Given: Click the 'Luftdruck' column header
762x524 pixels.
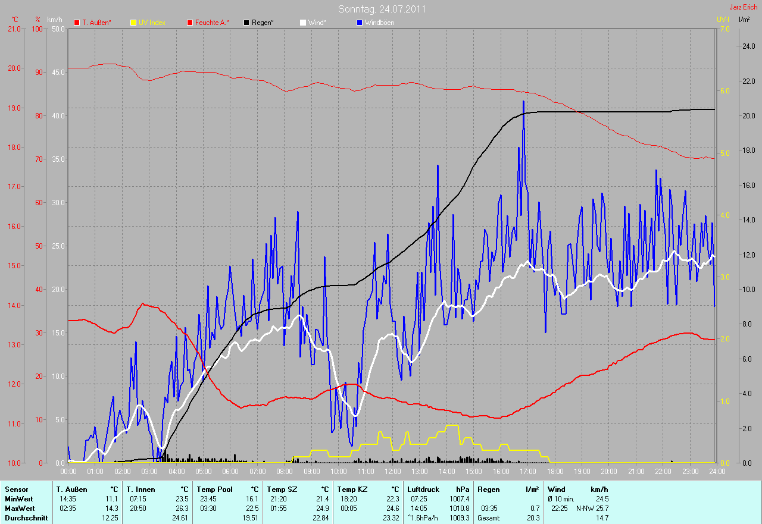Looking at the screenshot, I should 424,490.
